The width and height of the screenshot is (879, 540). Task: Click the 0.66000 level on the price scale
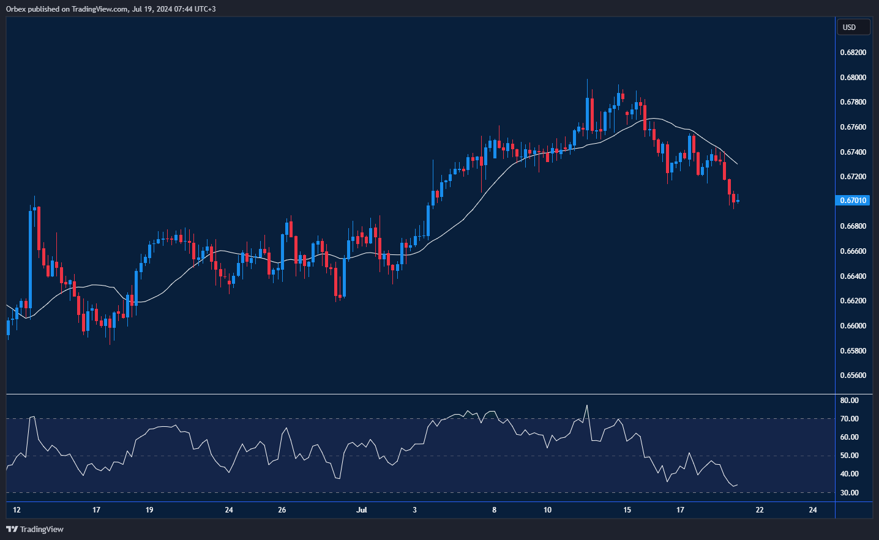tap(853, 326)
